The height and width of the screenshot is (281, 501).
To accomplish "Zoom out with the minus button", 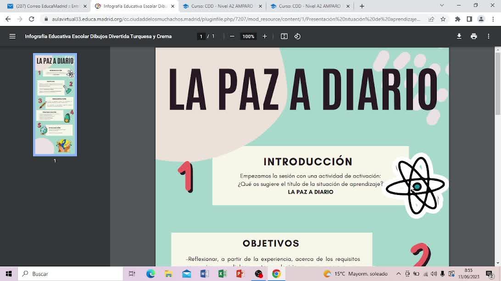I will [232, 36].
